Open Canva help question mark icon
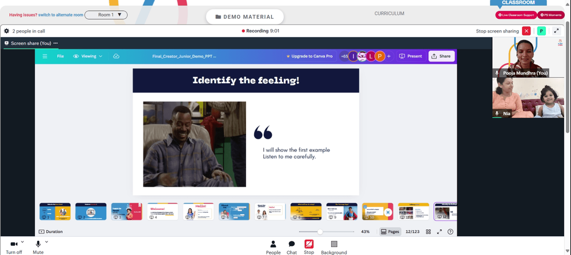Viewport: 571px width, 255px height. tap(451, 232)
